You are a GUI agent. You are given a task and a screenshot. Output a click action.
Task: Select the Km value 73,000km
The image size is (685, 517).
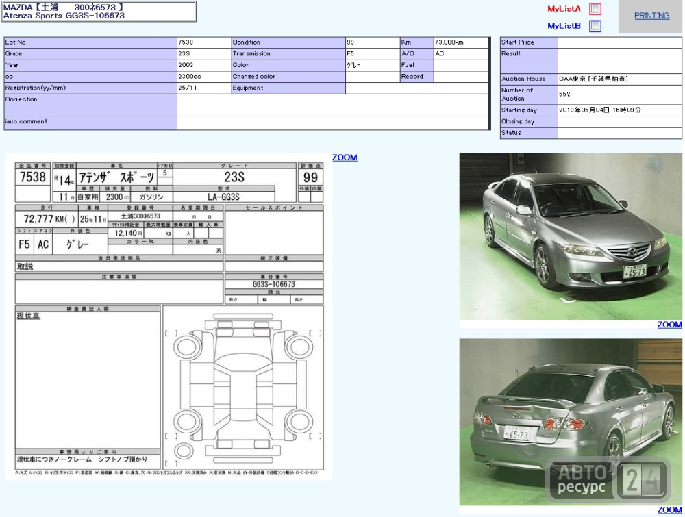coord(449,42)
